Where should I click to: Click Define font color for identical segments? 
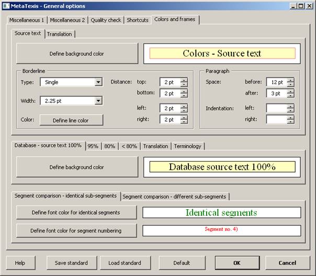[x=76, y=212]
